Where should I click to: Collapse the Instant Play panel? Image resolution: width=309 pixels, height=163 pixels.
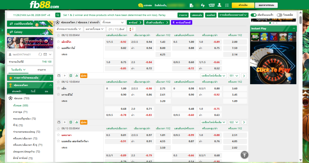(x=294, y=29)
